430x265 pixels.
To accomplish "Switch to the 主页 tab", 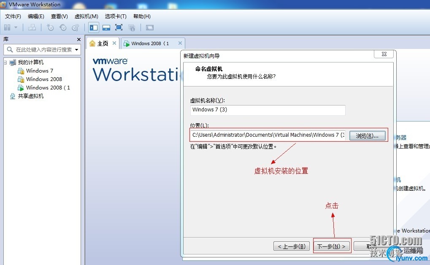I will point(103,43).
